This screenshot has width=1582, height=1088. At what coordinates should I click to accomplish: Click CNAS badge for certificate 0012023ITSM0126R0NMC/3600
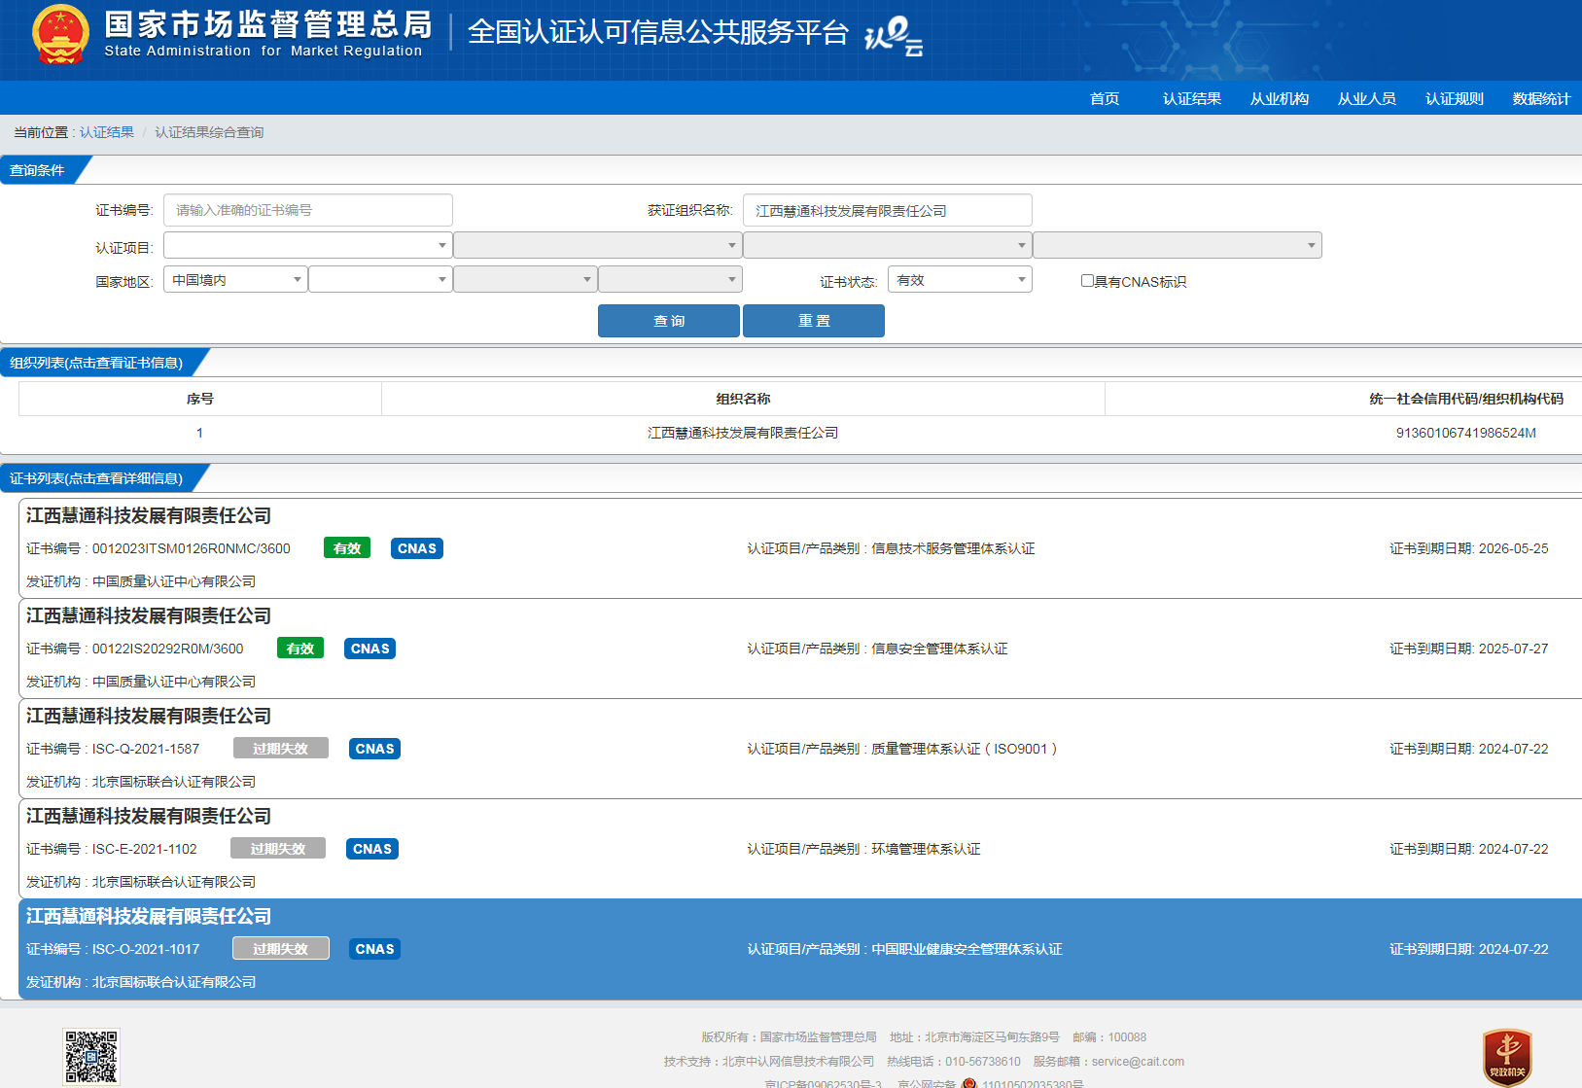(417, 548)
